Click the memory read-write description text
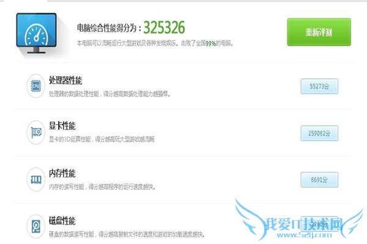 (102, 187)
